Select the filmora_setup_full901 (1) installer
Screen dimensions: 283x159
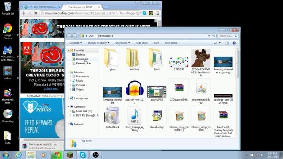pos(179,116)
